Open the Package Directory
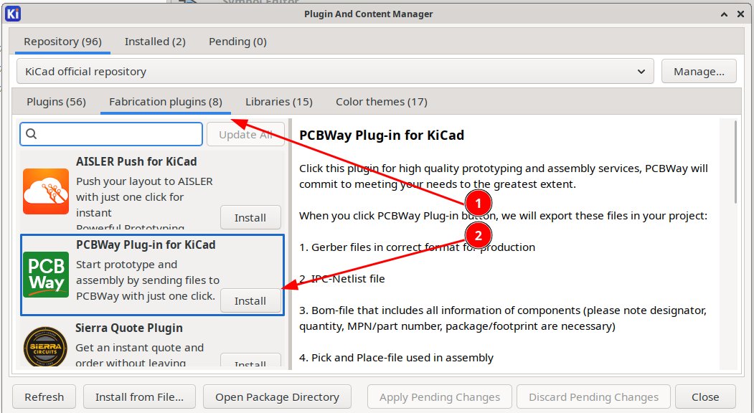This screenshot has height=413, width=754. coord(277,397)
